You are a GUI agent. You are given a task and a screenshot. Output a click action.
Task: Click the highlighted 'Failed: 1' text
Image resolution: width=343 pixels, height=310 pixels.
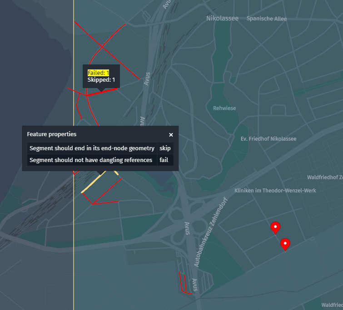point(98,73)
